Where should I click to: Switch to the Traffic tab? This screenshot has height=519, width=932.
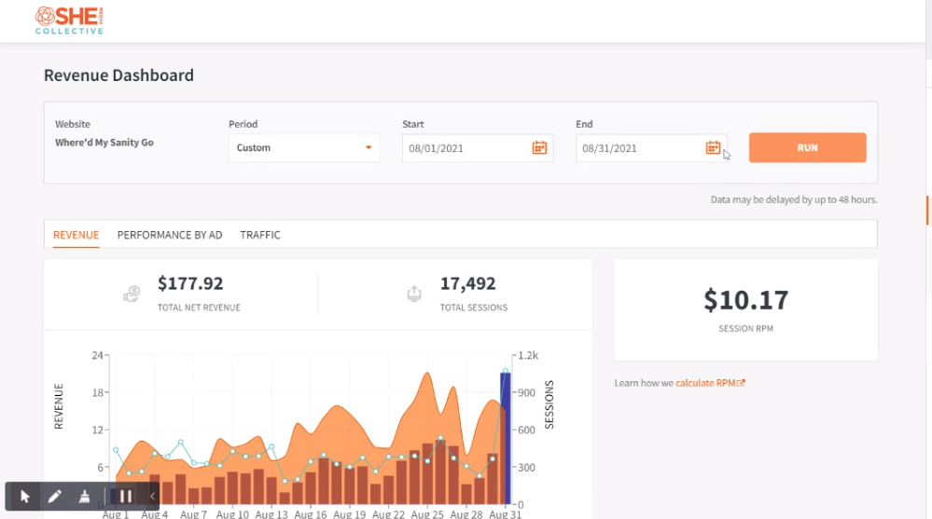point(259,235)
